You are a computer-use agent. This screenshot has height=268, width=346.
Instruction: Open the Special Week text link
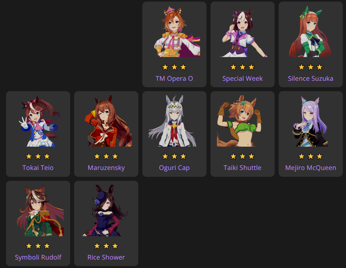(243, 78)
